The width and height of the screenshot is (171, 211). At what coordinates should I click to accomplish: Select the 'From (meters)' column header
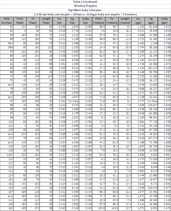coord(99,21)
